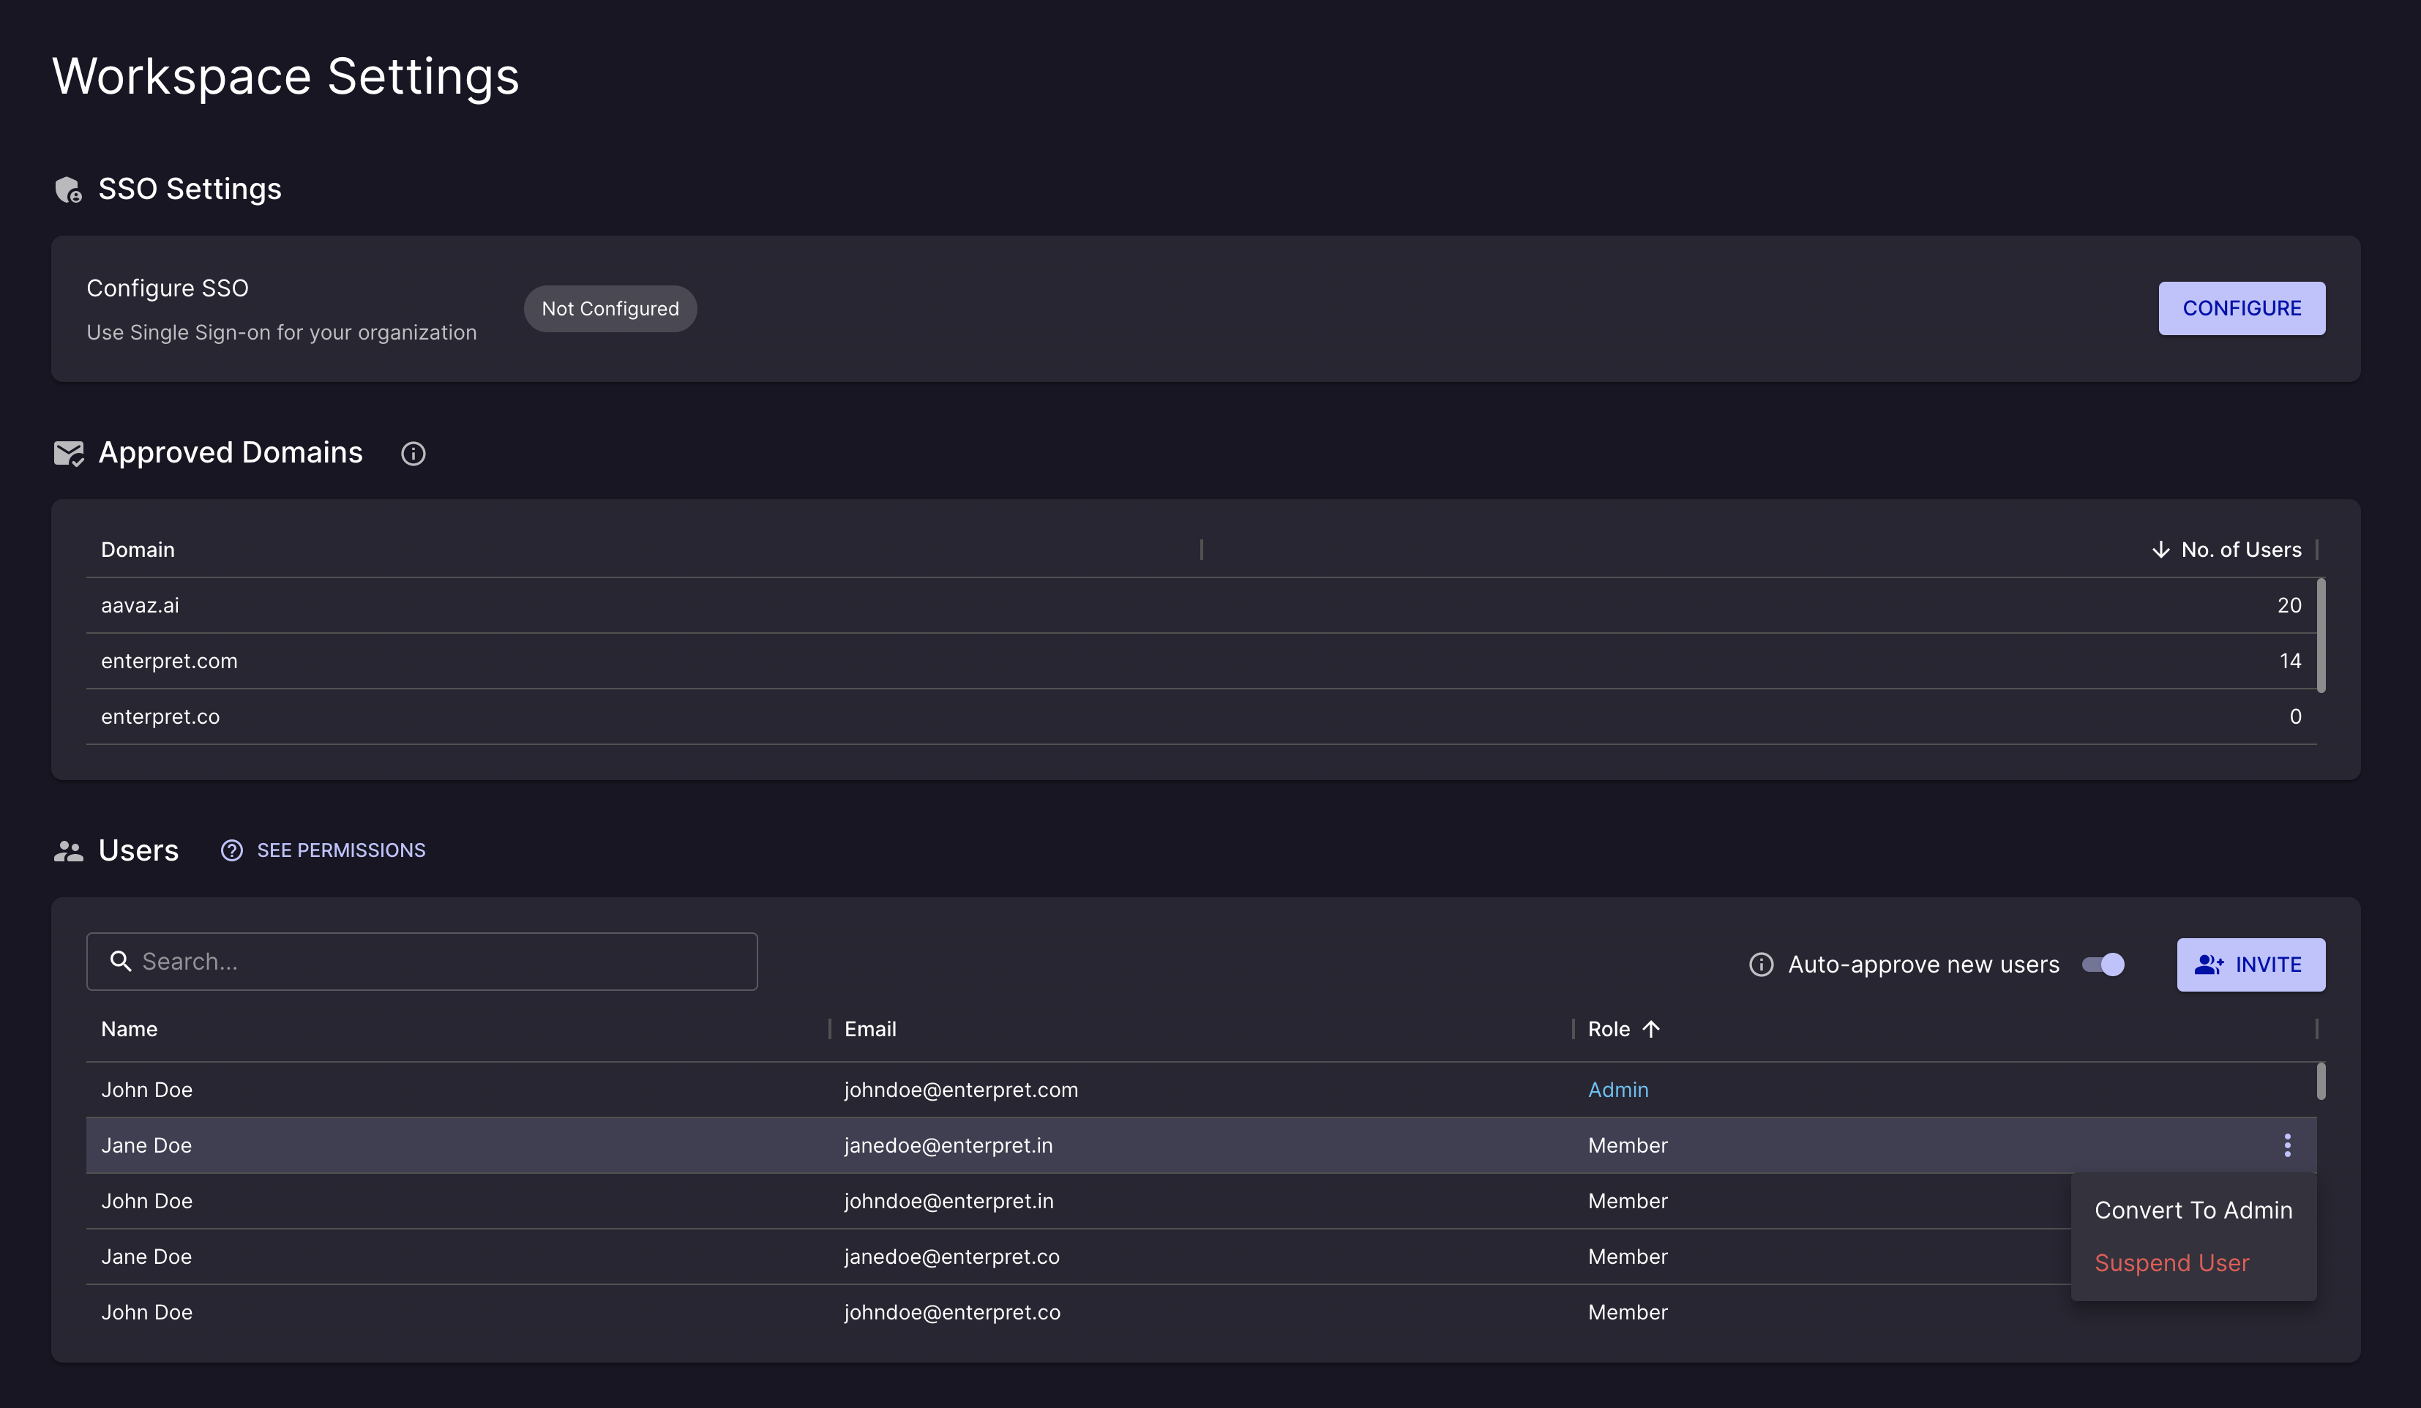
Task: Toggle Auto-approve new users switch
Action: pyautogui.click(x=2103, y=965)
